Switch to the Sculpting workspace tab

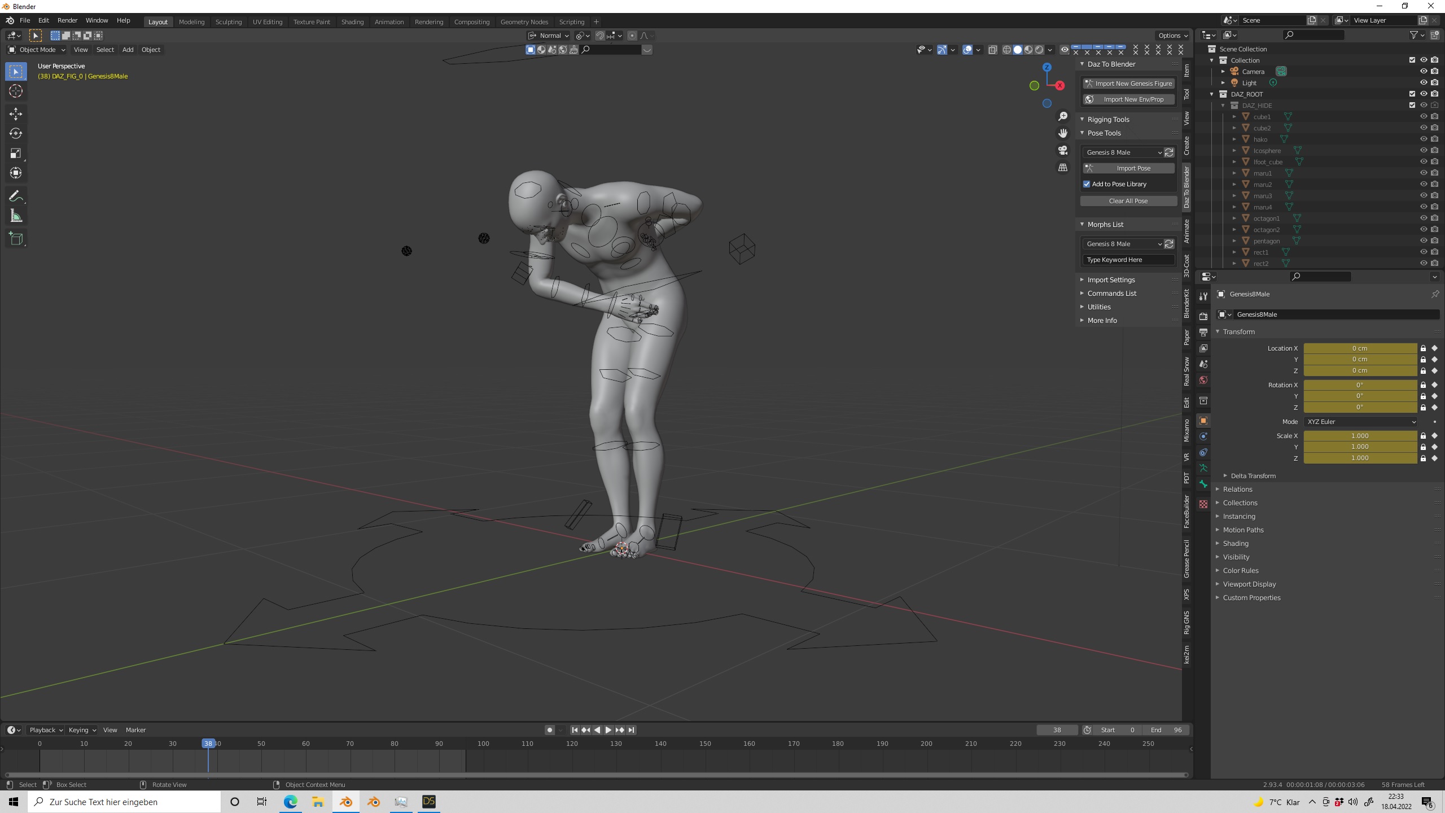[228, 22]
